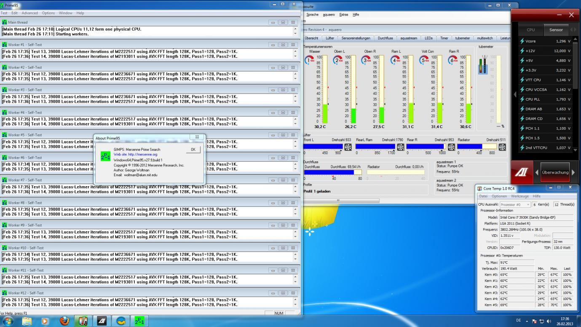Maximize the Worker #2 Self-Test child window

283,67
